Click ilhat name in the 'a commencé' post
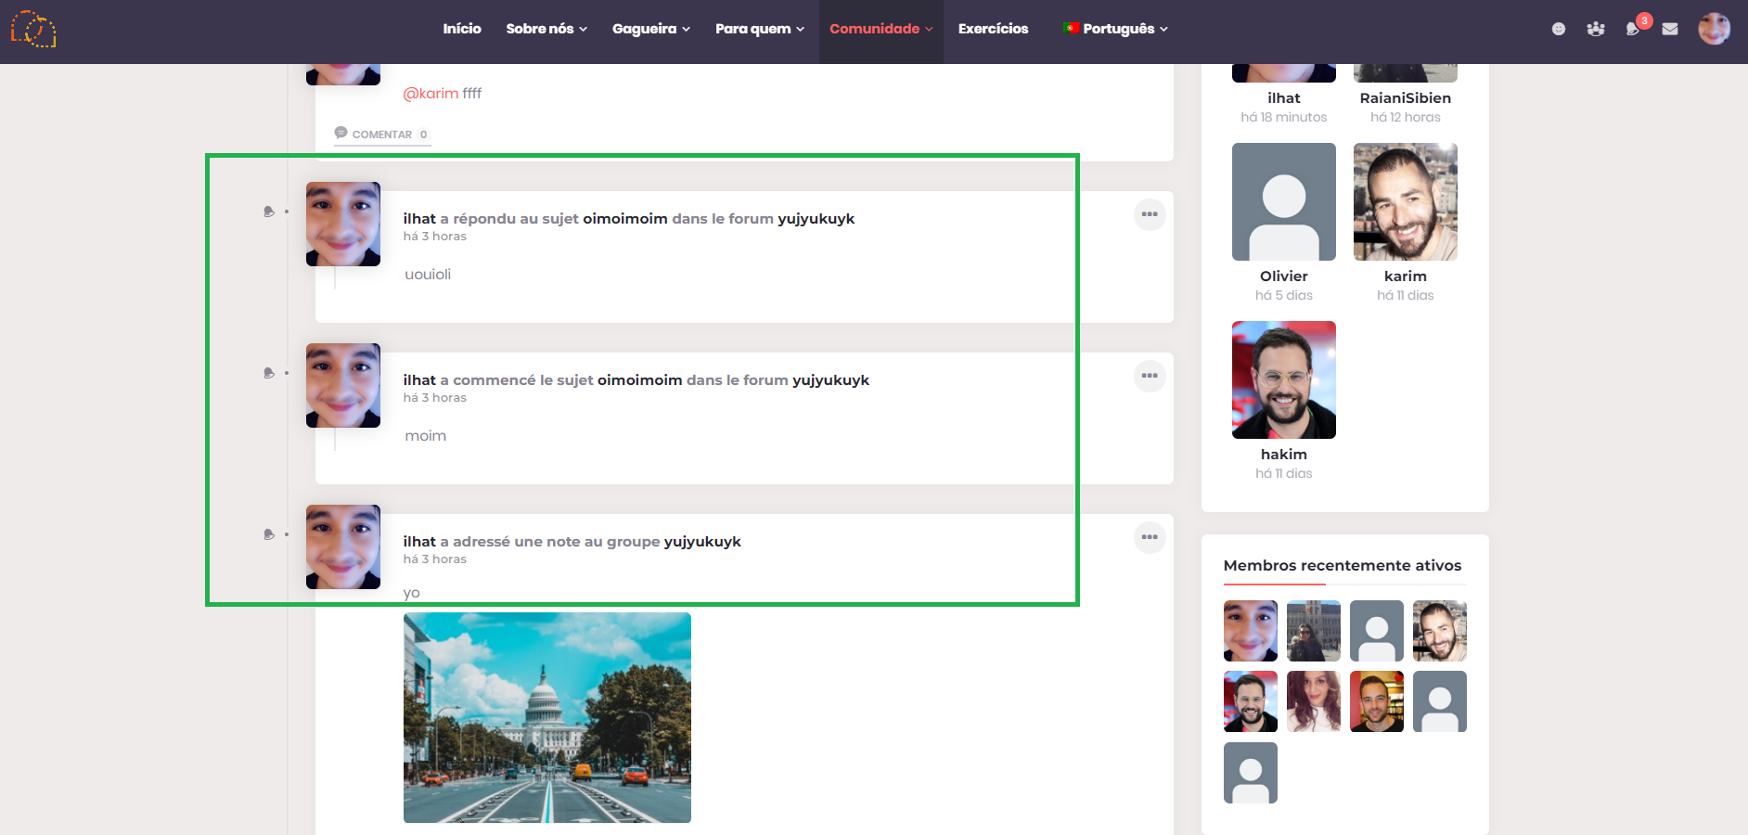The width and height of the screenshot is (1748, 835). point(419,380)
